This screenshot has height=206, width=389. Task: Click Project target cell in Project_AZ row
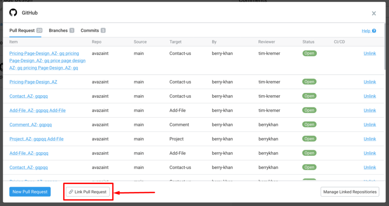pos(176,139)
